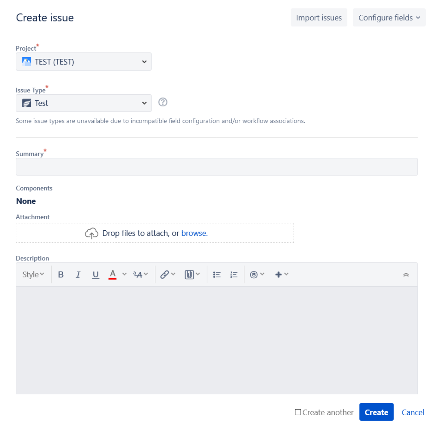
Task: Click the browse link to attach files
Action: 194,233
